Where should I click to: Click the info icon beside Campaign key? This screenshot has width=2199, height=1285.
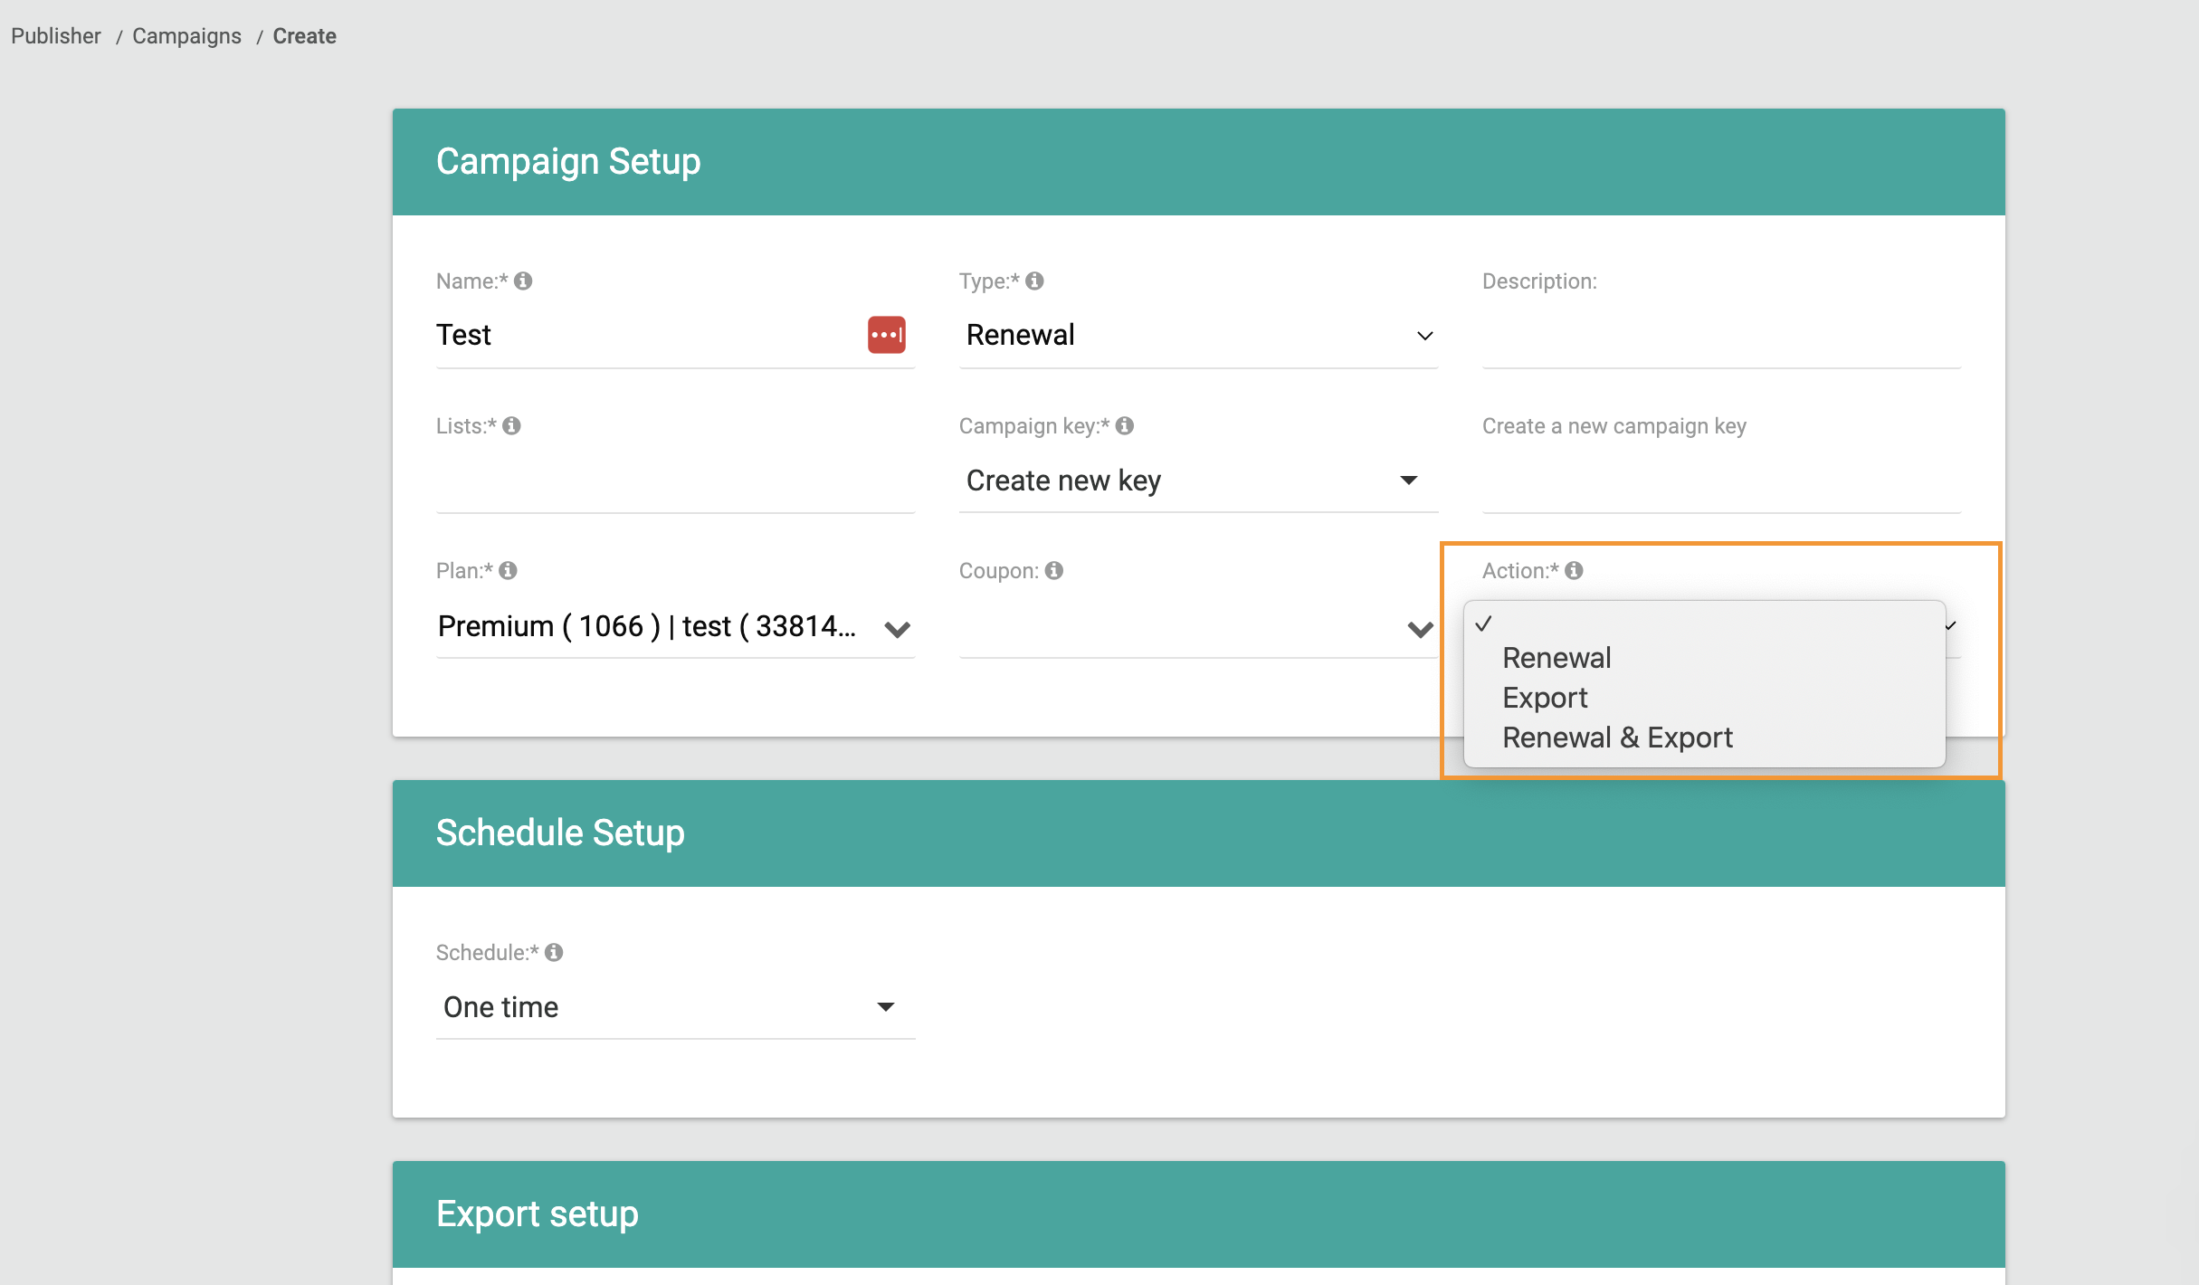pyautogui.click(x=1125, y=426)
